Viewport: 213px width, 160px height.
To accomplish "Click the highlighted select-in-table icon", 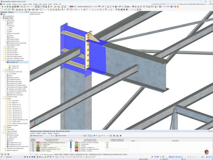I will tap(89, 136).
